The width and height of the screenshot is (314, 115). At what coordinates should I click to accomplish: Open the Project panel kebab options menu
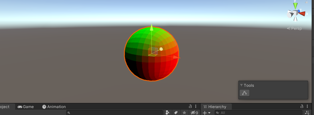(196, 106)
